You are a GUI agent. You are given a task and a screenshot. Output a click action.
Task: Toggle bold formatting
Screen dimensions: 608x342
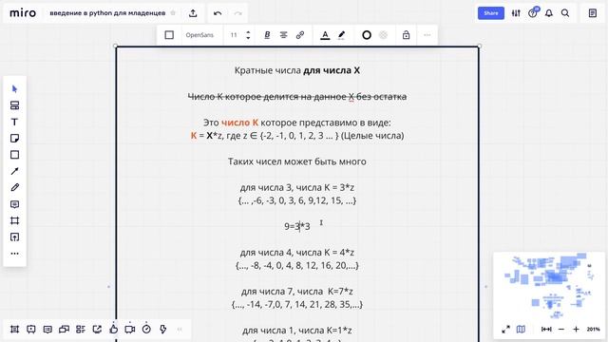coord(267,35)
